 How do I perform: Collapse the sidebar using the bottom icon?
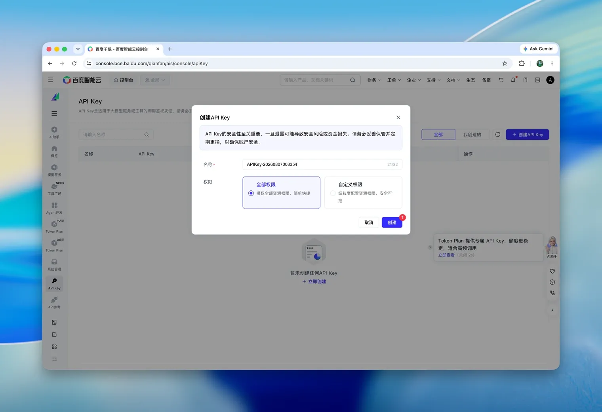point(54,359)
